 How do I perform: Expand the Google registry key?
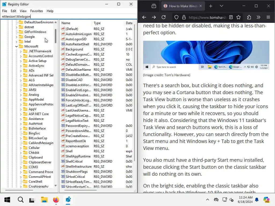[x=16, y=37]
